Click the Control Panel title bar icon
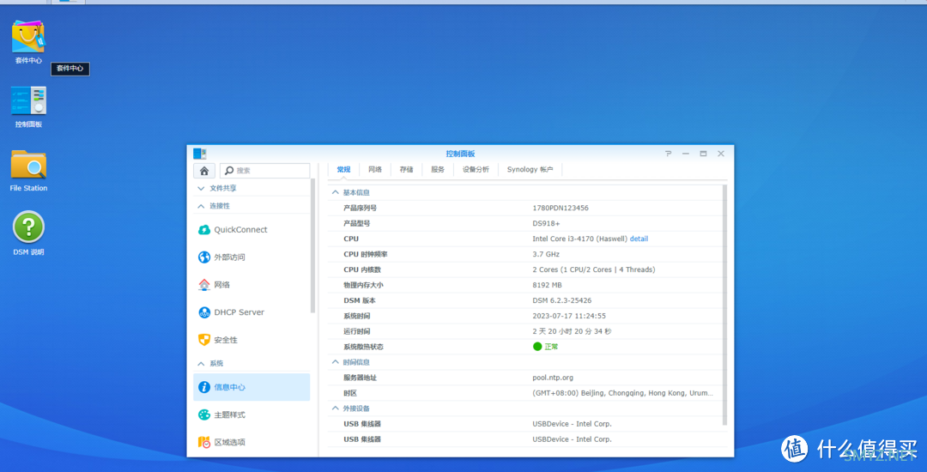Screen dimensions: 927x472 [x=199, y=154]
